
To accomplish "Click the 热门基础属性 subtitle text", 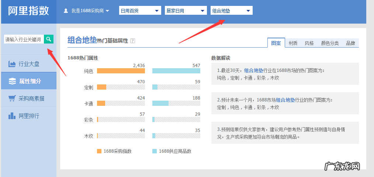I will point(112,41).
